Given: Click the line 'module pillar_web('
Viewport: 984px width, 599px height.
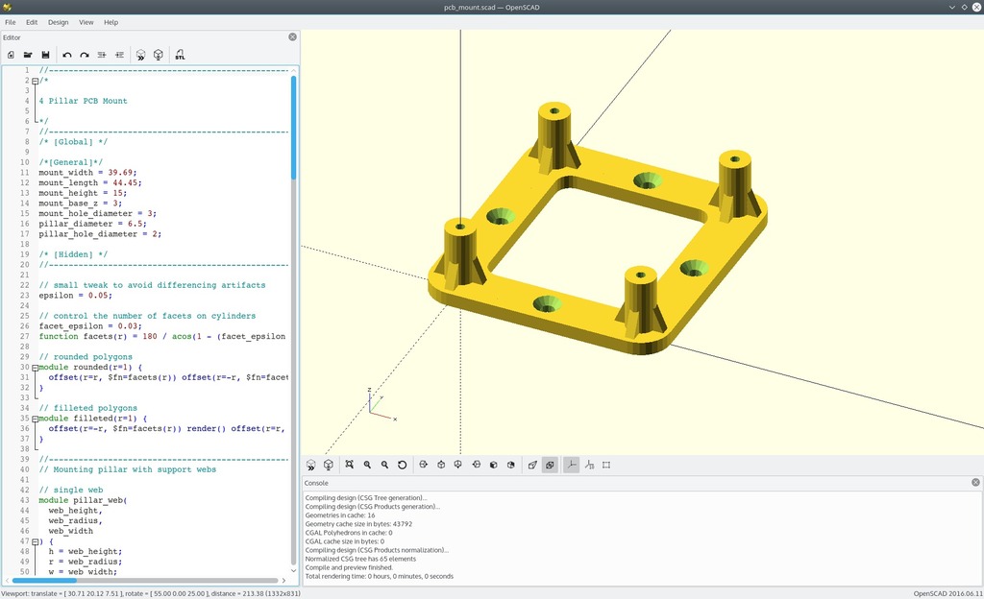Looking at the screenshot, I should 83,501.
